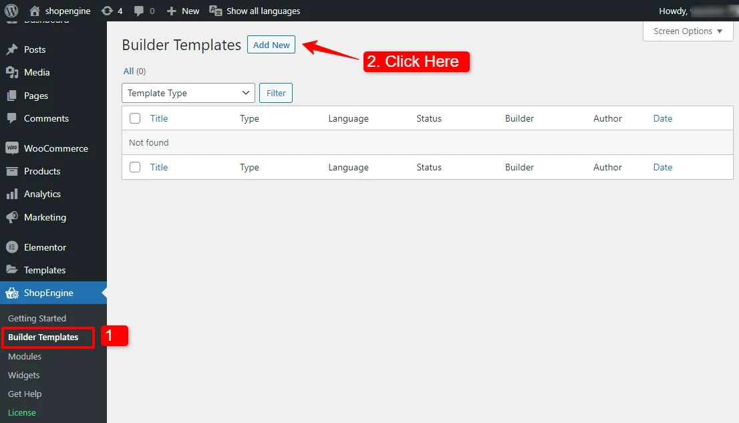Click the WordPress logo icon
The height and width of the screenshot is (423, 739).
coord(11,11)
